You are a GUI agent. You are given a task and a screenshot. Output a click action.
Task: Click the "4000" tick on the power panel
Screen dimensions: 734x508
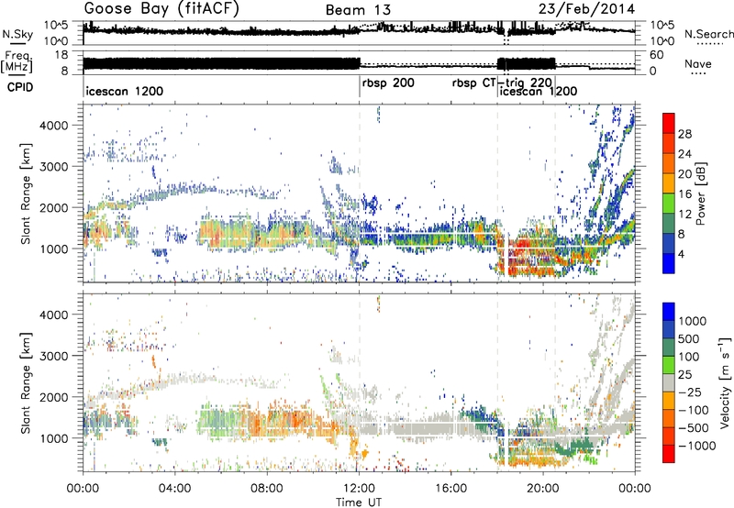(53, 126)
